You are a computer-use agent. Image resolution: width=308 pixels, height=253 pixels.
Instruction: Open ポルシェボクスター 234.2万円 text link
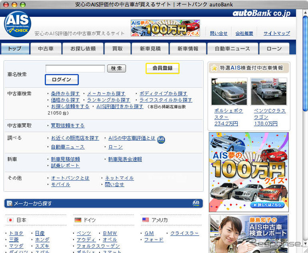pos(229,117)
